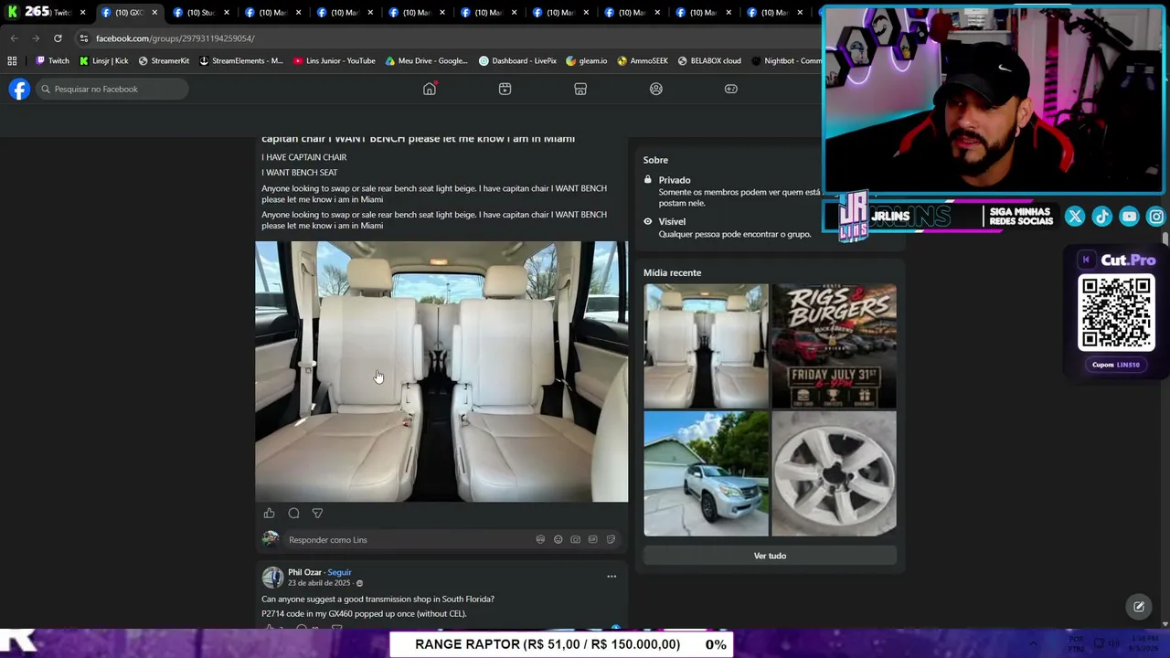This screenshot has width=1170, height=658.
Task: Open the Groups icon in Facebook navigation
Action: [x=655, y=89]
